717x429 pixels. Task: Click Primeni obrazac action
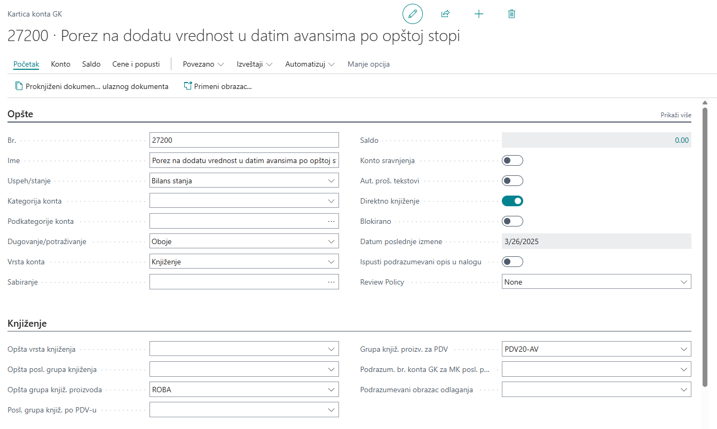point(217,86)
